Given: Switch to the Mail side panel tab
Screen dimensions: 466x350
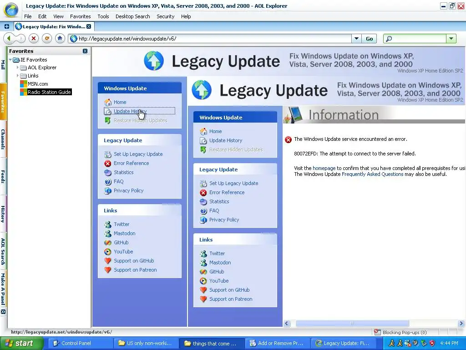Looking at the screenshot, I should (3, 65).
